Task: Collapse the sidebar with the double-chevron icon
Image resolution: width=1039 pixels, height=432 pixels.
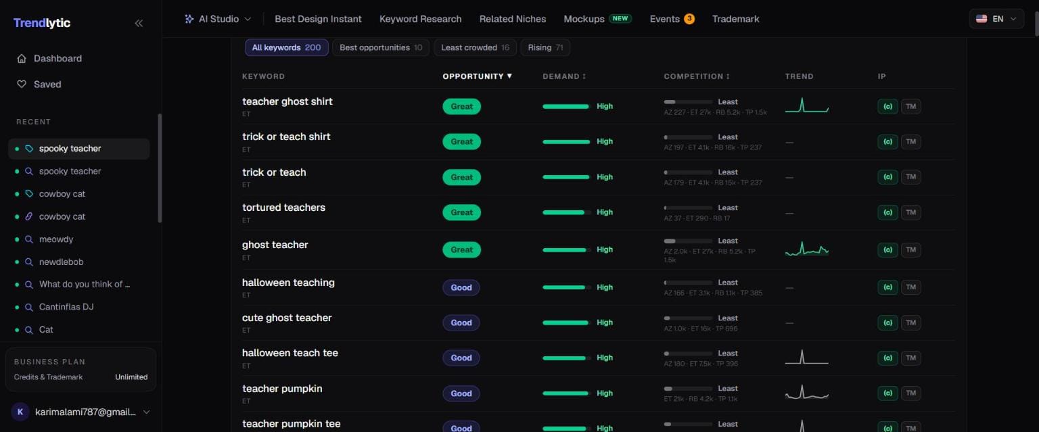Action: [139, 23]
